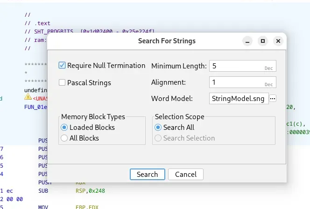Image resolution: width=310 pixels, height=209 pixels.
Task: Toggle the Require Null Termination checkbox
Action: pyautogui.click(x=62, y=66)
